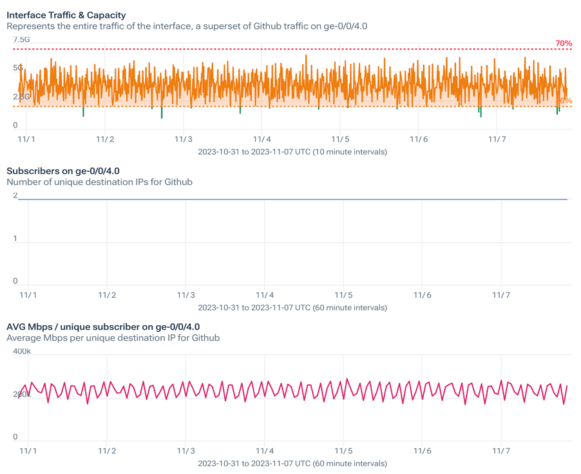Viewport: 581px width, 474px height.
Task: Click the 60 minute intervals caption under subscribers
Action: coord(291,307)
